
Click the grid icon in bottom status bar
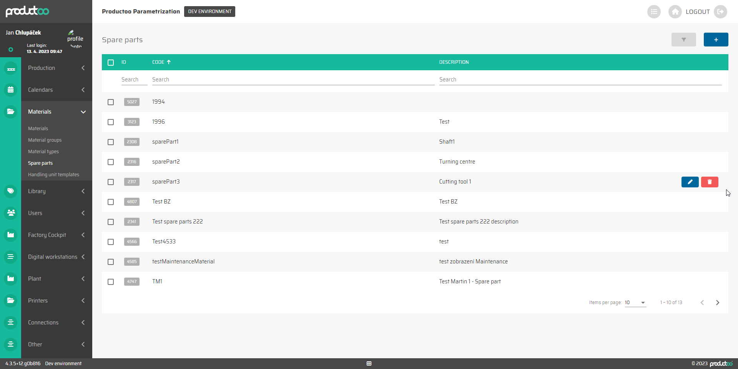[x=369, y=363]
